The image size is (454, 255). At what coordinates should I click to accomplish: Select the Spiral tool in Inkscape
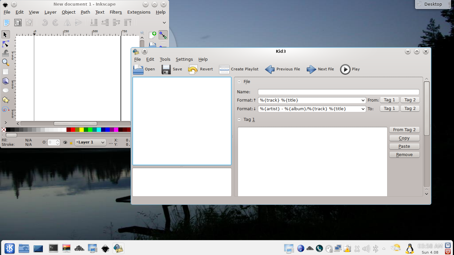[5, 109]
